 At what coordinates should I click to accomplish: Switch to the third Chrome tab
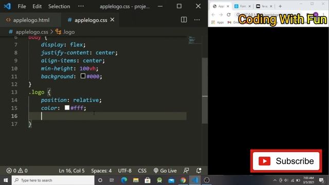(x=264, y=6)
